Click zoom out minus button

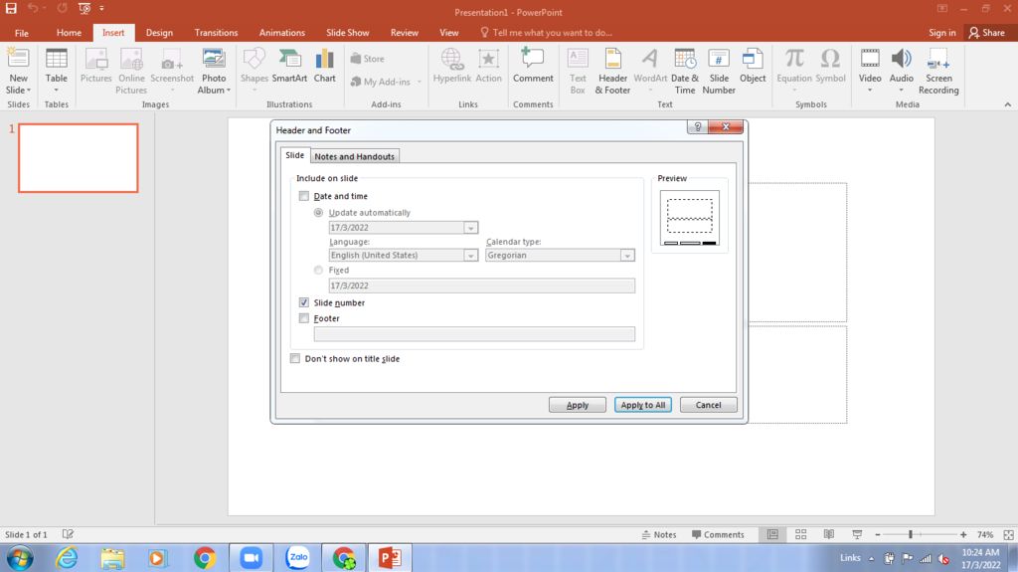877,534
